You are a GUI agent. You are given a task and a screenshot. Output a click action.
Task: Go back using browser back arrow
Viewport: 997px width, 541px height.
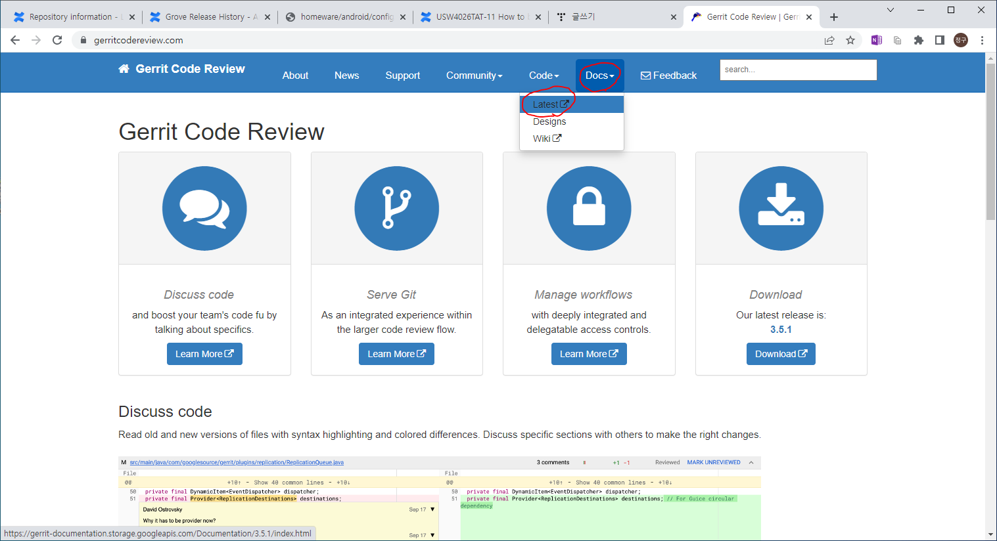[x=15, y=40]
